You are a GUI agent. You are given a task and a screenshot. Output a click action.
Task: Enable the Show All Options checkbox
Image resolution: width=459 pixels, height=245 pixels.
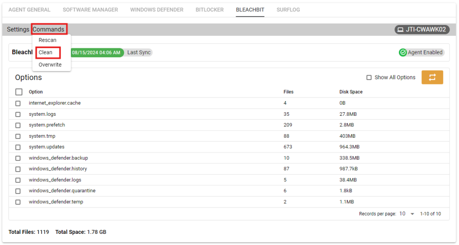(x=369, y=77)
